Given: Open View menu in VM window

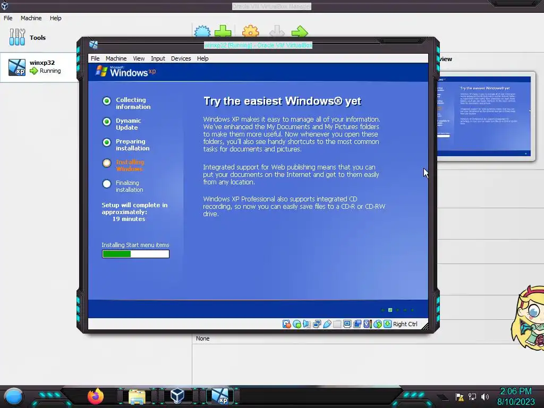Looking at the screenshot, I should 139,58.
